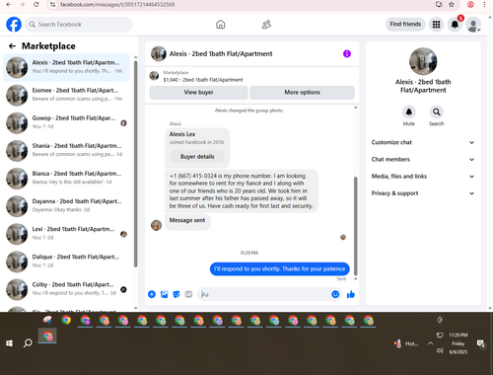Click the weather Hot... taskbar widget
This screenshot has height=375, width=493.
coord(406,343)
